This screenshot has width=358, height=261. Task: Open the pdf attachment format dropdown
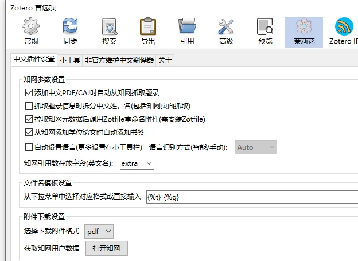(x=99, y=231)
